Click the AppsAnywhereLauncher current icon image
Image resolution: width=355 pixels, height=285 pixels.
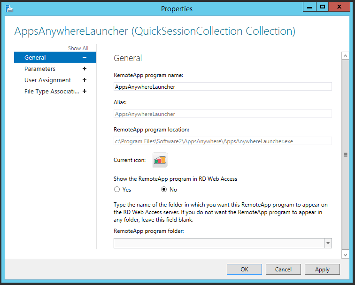(x=160, y=160)
